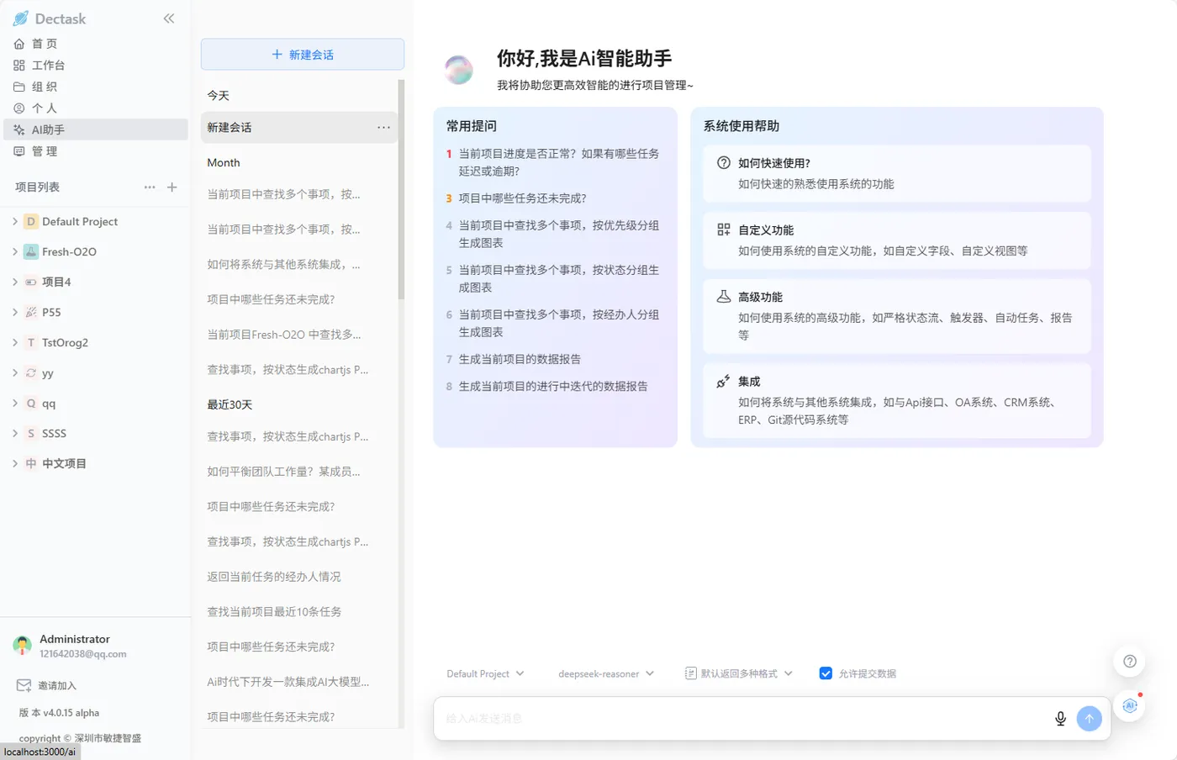Screen dimensions: 1177x760
Task: Open the floating help question-mark button
Action: (1130, 662)
